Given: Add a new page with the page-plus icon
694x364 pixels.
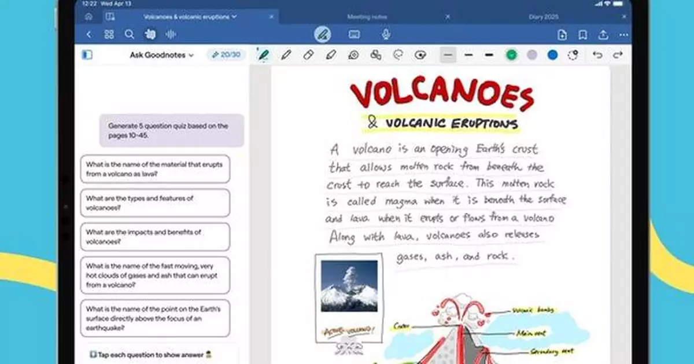Looking at the screenshot, I should coord(562,35).
